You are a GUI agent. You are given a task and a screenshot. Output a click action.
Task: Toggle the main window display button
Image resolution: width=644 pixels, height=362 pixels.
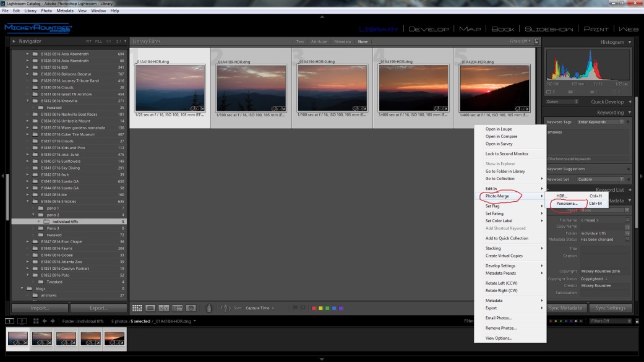(10, 321)
